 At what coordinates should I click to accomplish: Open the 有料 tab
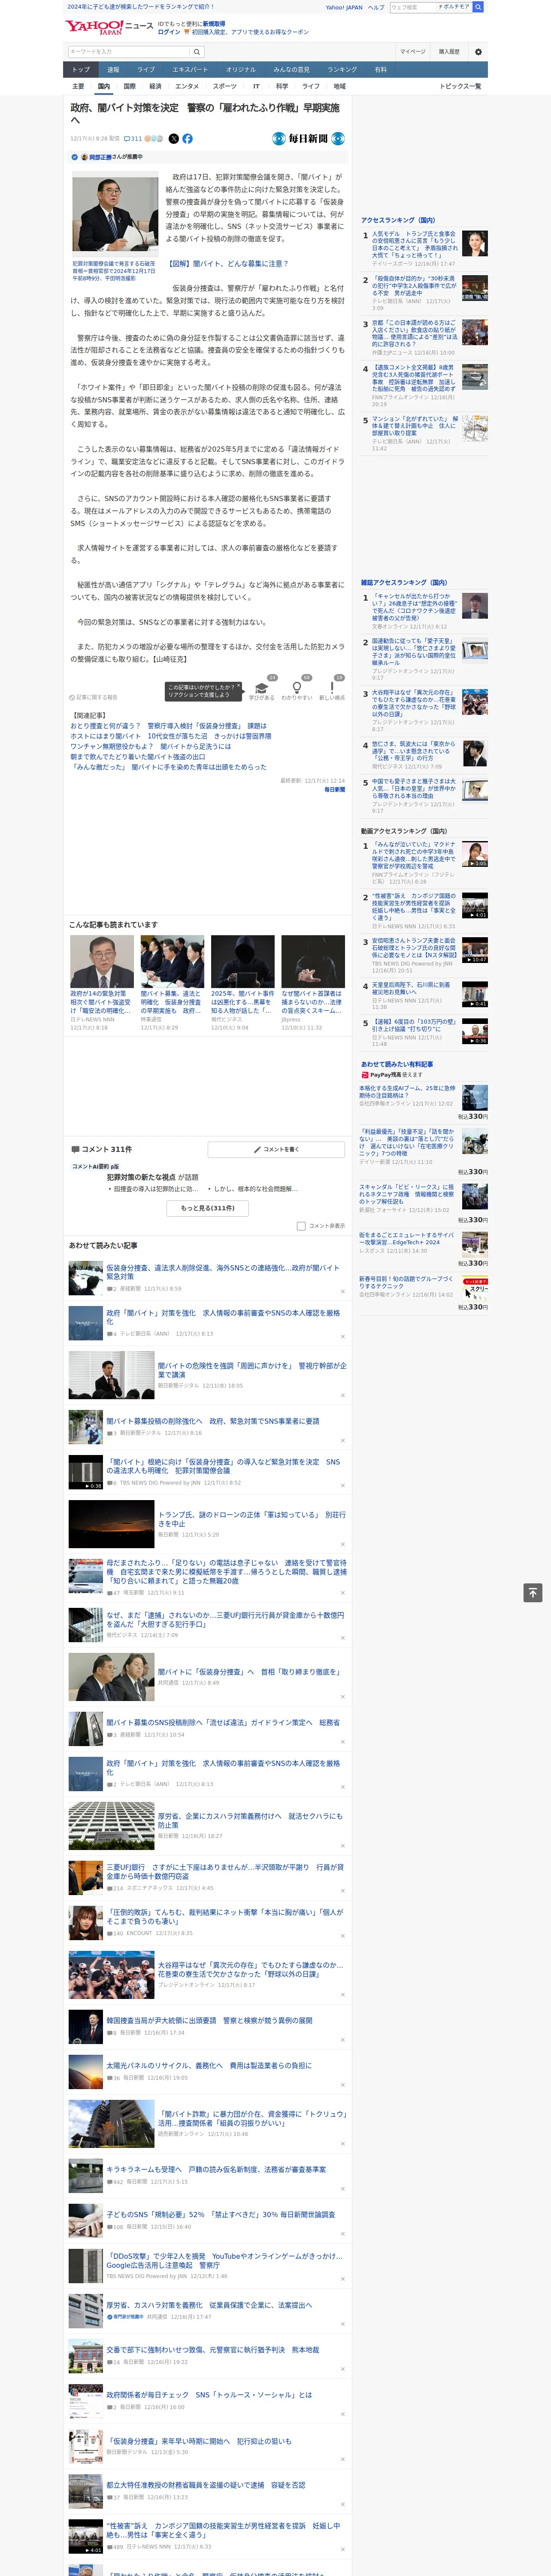click(380, 70)
